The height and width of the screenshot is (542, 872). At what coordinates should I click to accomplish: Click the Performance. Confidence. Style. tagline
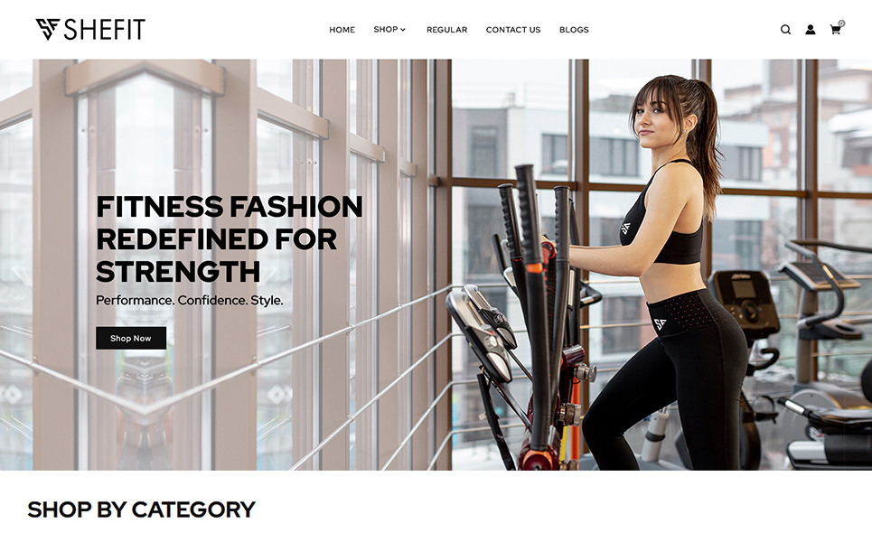pyautogui.click(x=190, y=300)
